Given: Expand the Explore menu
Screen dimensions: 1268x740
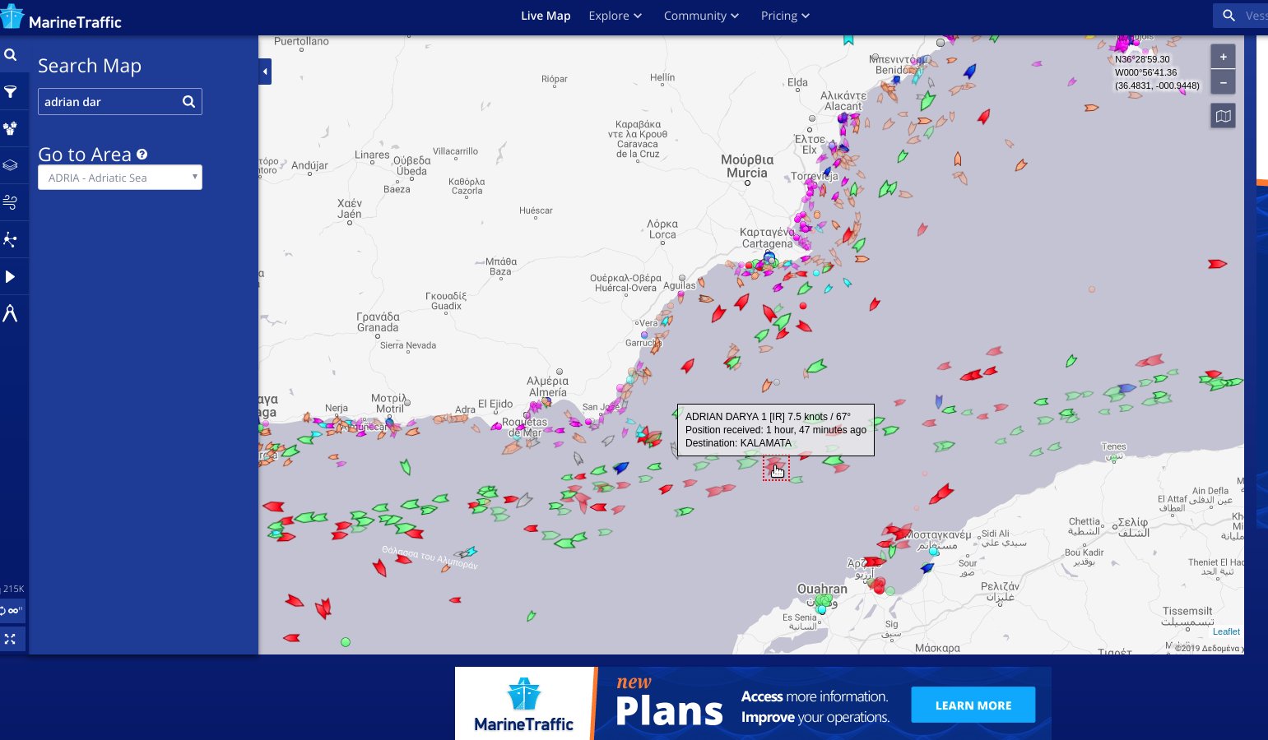Looking at the screenshot, I should click(x=615, y=16).
